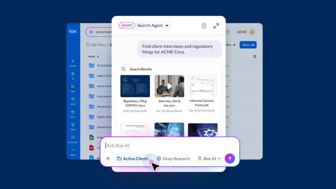
Task: Select the Active Clients folder chip
Action: tap(133, 158)
